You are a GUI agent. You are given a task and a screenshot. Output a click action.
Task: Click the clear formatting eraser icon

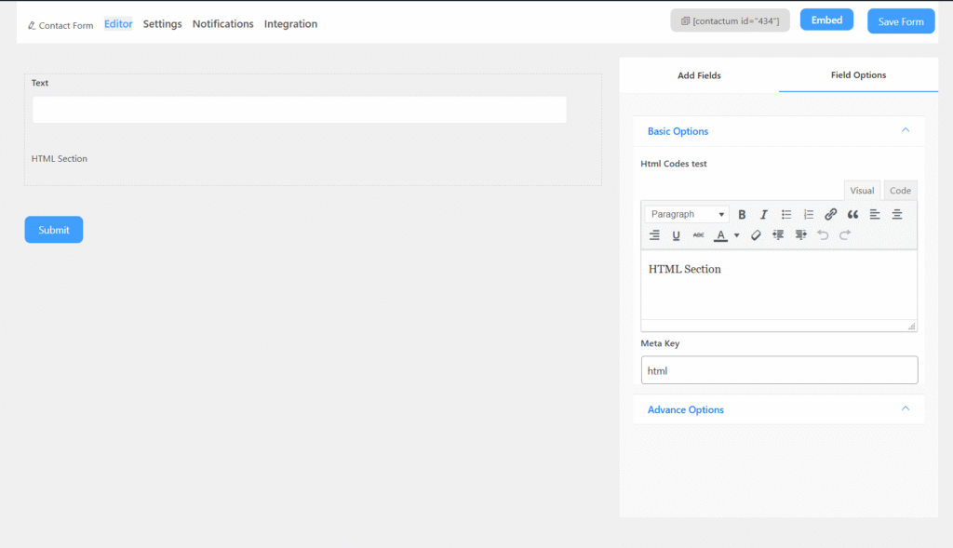pos(756,235)
